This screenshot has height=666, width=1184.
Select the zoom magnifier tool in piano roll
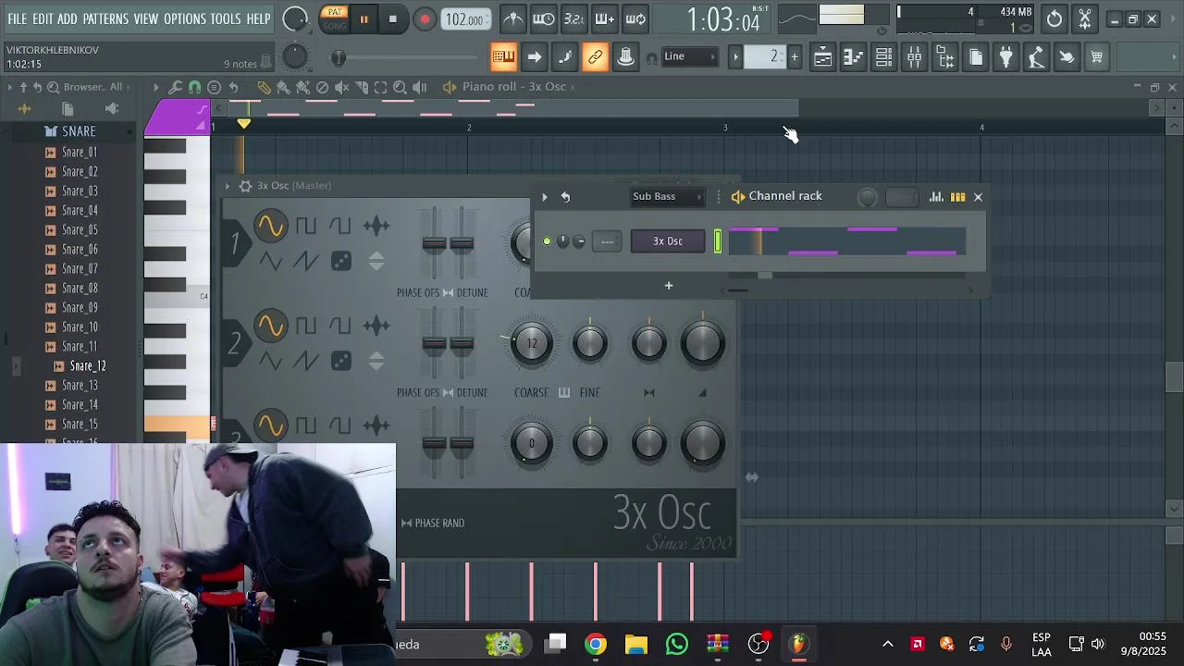click(400, 87)
